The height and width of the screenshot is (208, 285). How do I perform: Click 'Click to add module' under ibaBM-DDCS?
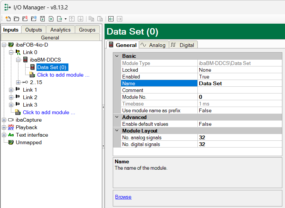[63, 75]
